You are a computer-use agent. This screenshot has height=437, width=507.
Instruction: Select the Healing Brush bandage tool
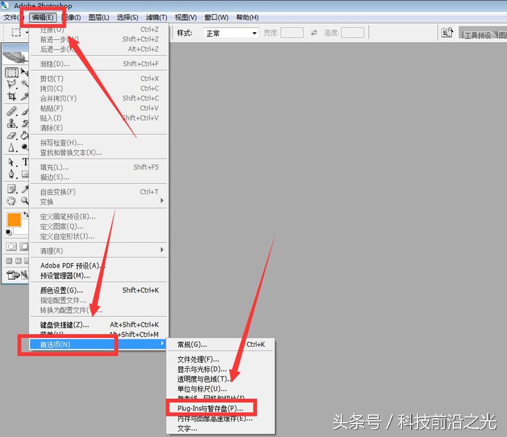pyautogui.click(x=12, y=112)
